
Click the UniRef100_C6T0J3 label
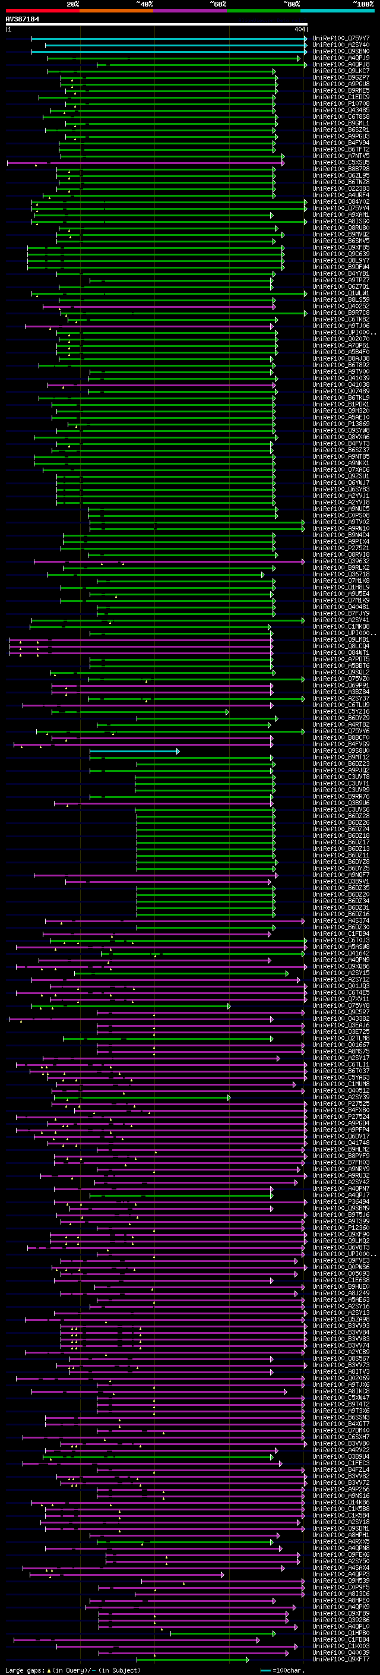coord(340,940)
